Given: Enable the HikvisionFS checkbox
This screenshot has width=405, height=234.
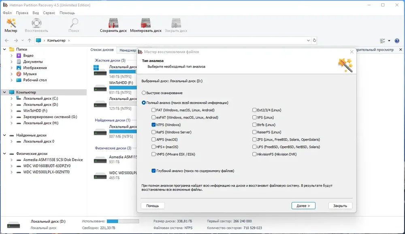Looking at the screenshot, I should coord(254,154).
